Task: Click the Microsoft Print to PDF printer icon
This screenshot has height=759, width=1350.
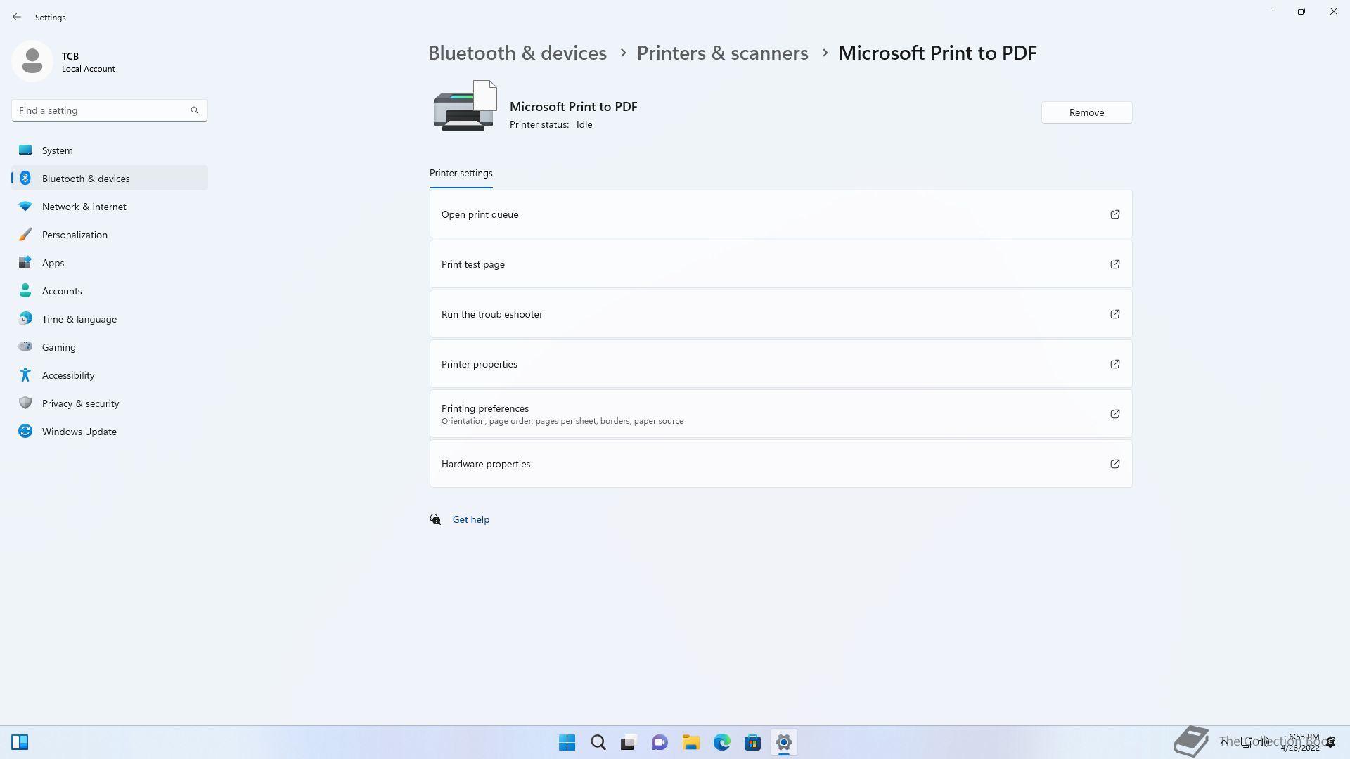Action: (465, 105)
